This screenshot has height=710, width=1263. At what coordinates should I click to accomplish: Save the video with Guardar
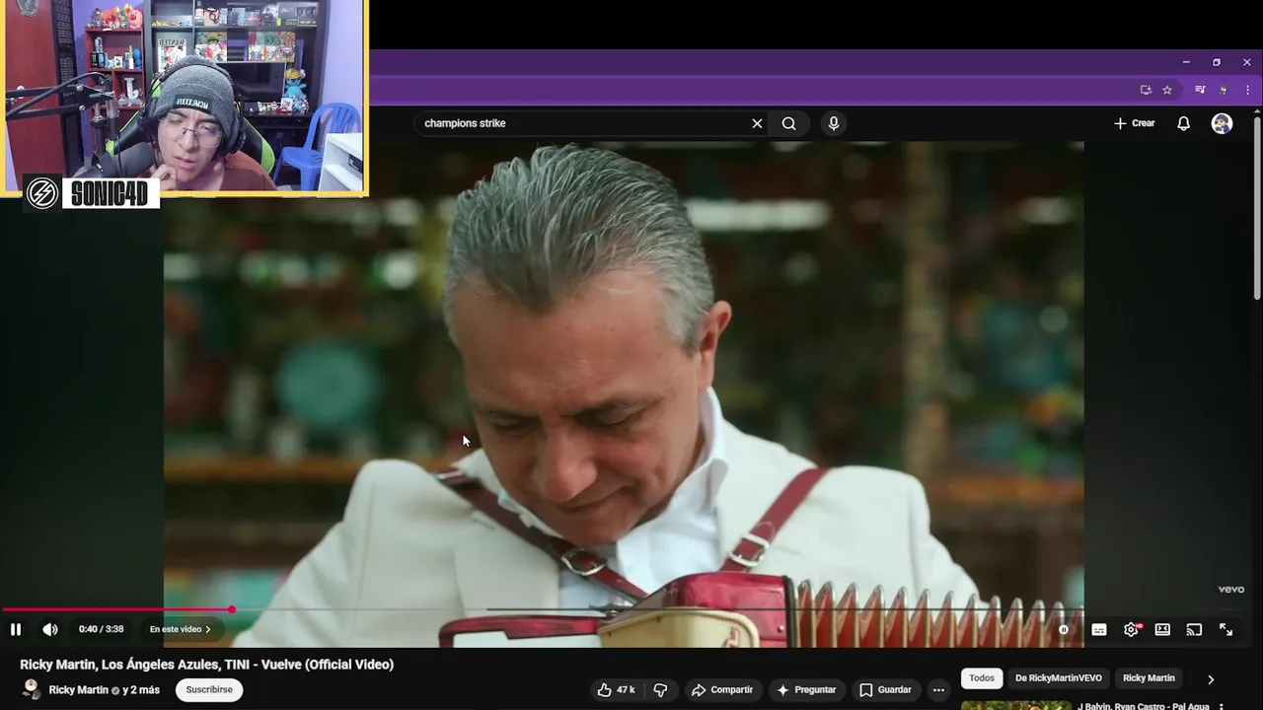(885, 690)
